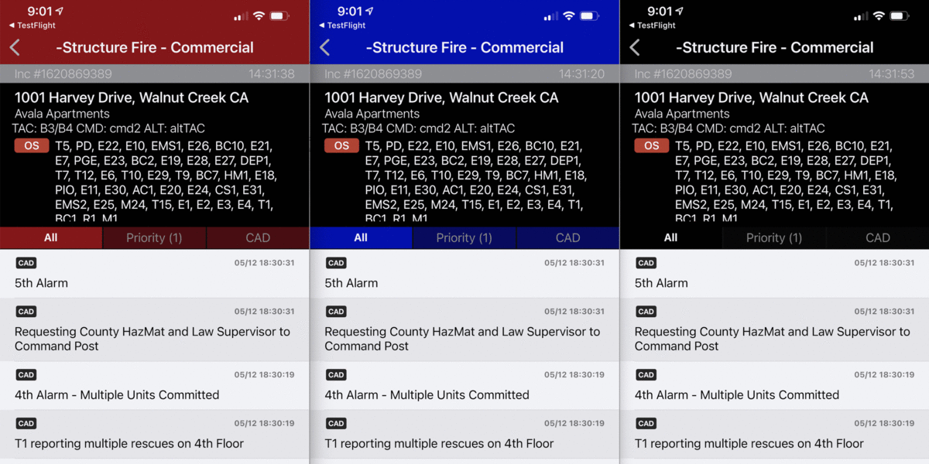
Task: Return to TestFlight from the red-themed screen
Action: [x=33, y=26]
